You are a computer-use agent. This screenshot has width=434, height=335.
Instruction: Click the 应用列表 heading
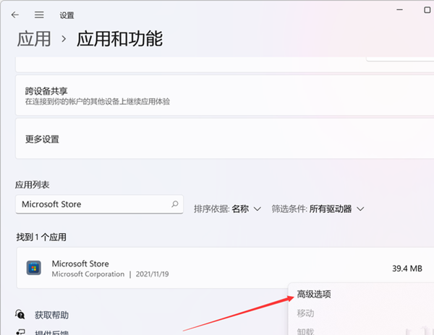32,185
